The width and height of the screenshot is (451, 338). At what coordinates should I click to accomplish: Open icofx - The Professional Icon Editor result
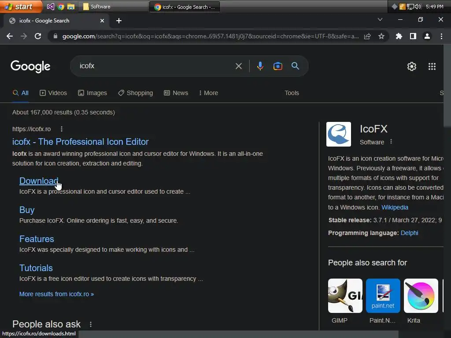pos(81,142)
